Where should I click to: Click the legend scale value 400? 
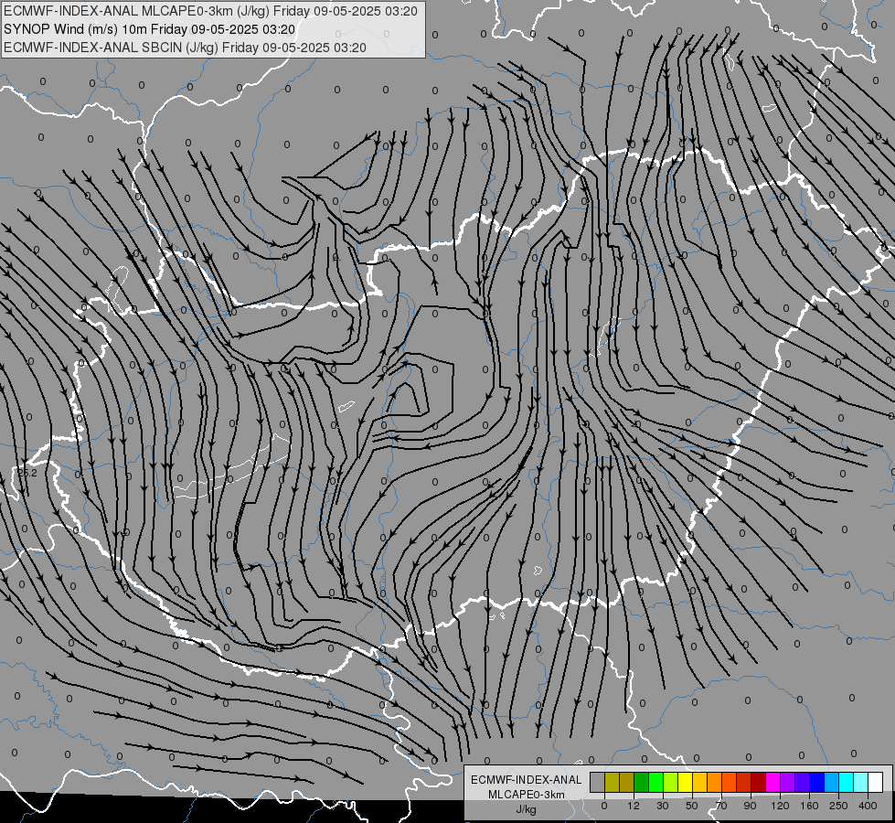[868, 806]
